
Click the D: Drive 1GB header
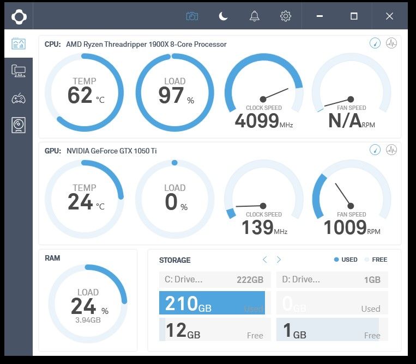[x=332, y=280]
